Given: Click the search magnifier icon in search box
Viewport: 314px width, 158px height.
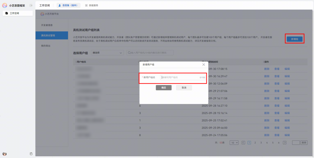Looking at the screenshot, I should (129, 53).
